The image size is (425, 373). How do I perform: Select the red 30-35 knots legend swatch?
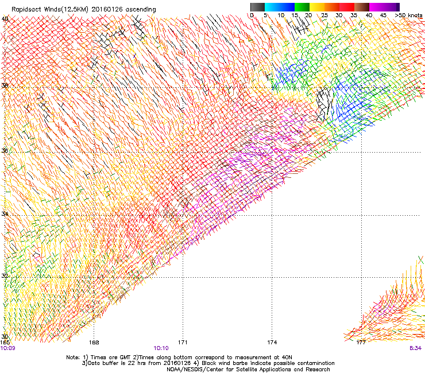click(x=347, y=7)
